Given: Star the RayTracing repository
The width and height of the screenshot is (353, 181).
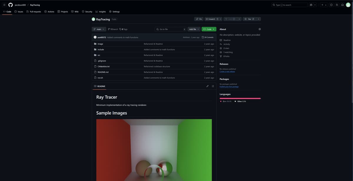Looking at the screenshot, I should point(249,19).
